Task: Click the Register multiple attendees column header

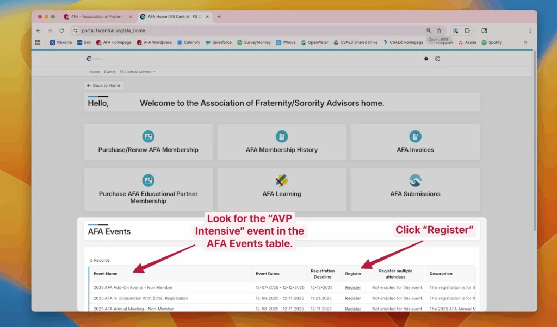Action: 395,274
